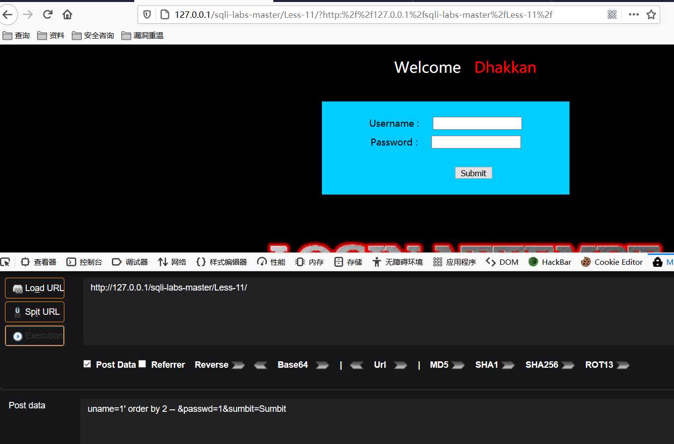Show site information page icon
The height and width of the screenshot is (444, 674).
165,14
